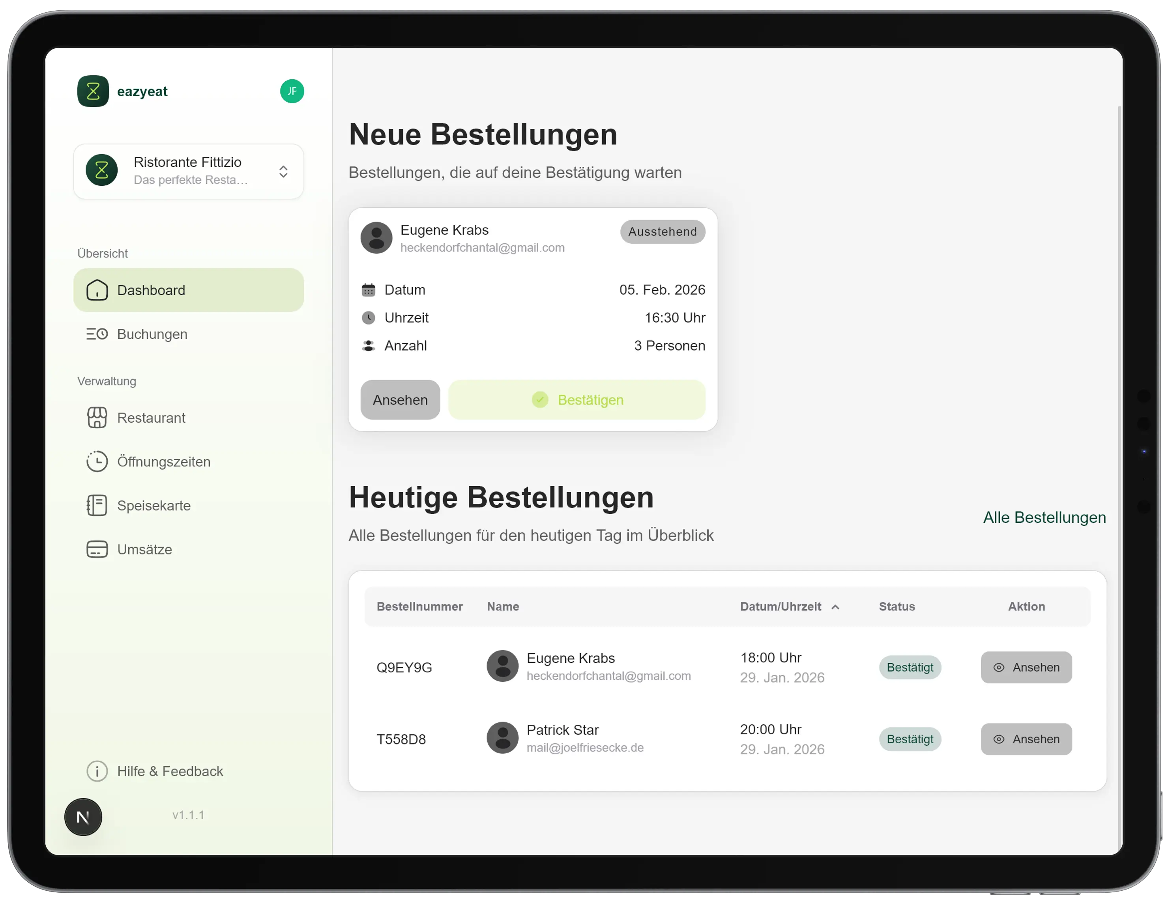Open the JF user avatar
1168x903 pixels.
(292, 91)
